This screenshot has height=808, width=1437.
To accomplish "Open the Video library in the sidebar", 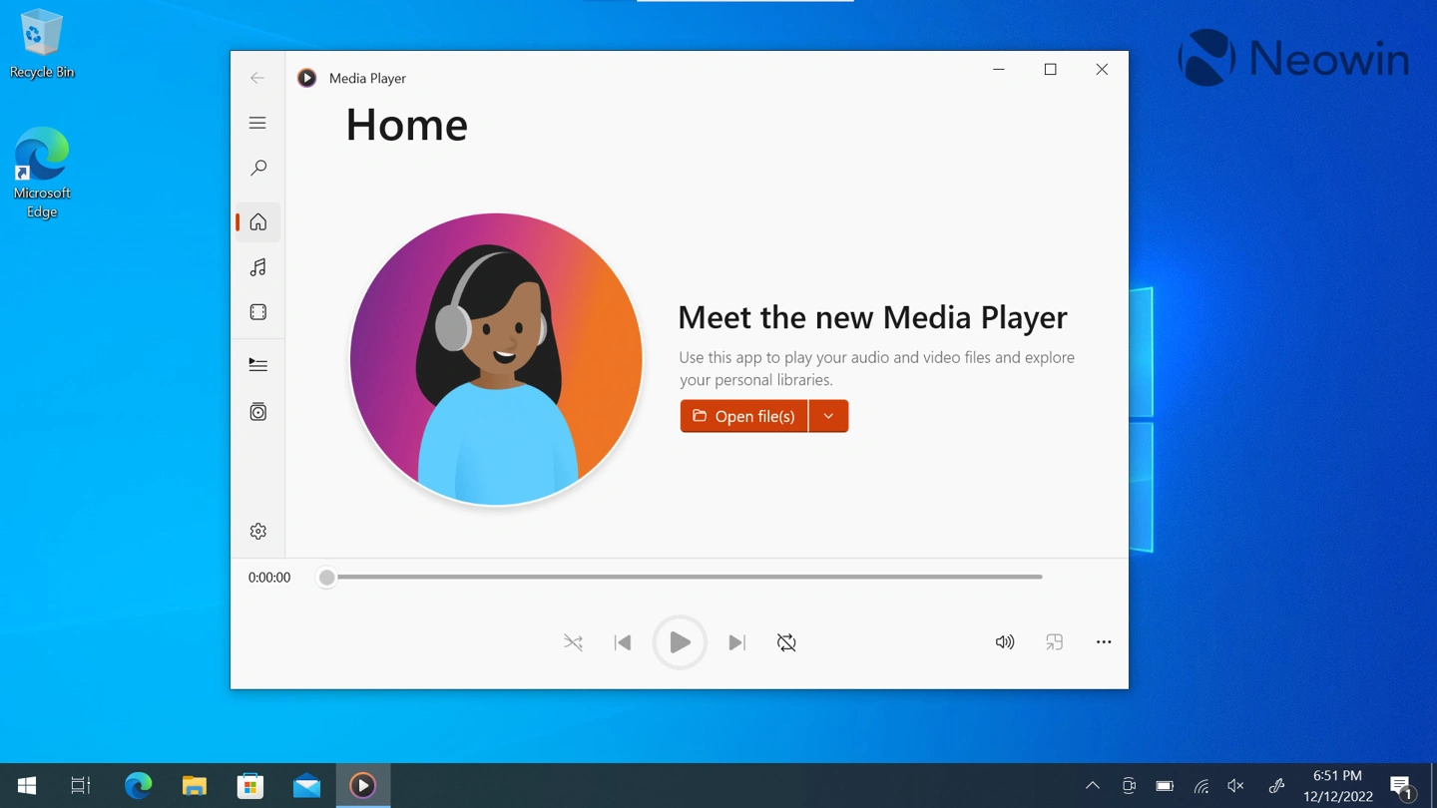I will (x=257, y=311).
